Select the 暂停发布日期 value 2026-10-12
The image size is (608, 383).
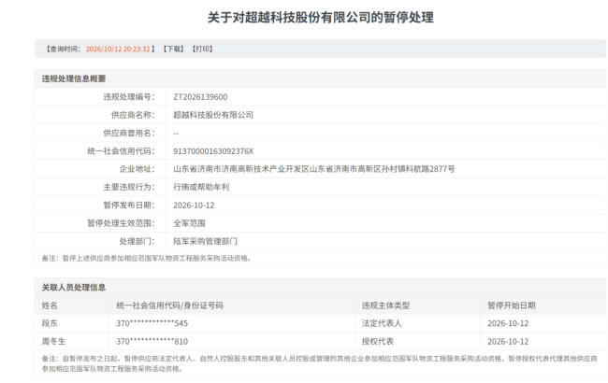194,206
